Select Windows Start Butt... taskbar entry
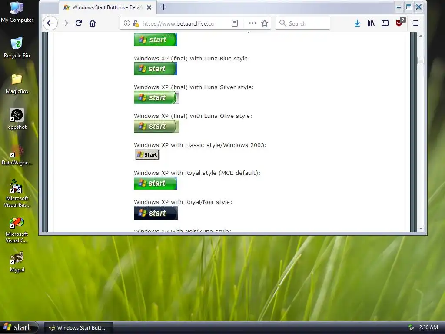The image size is (445, 334). (79, 328)
